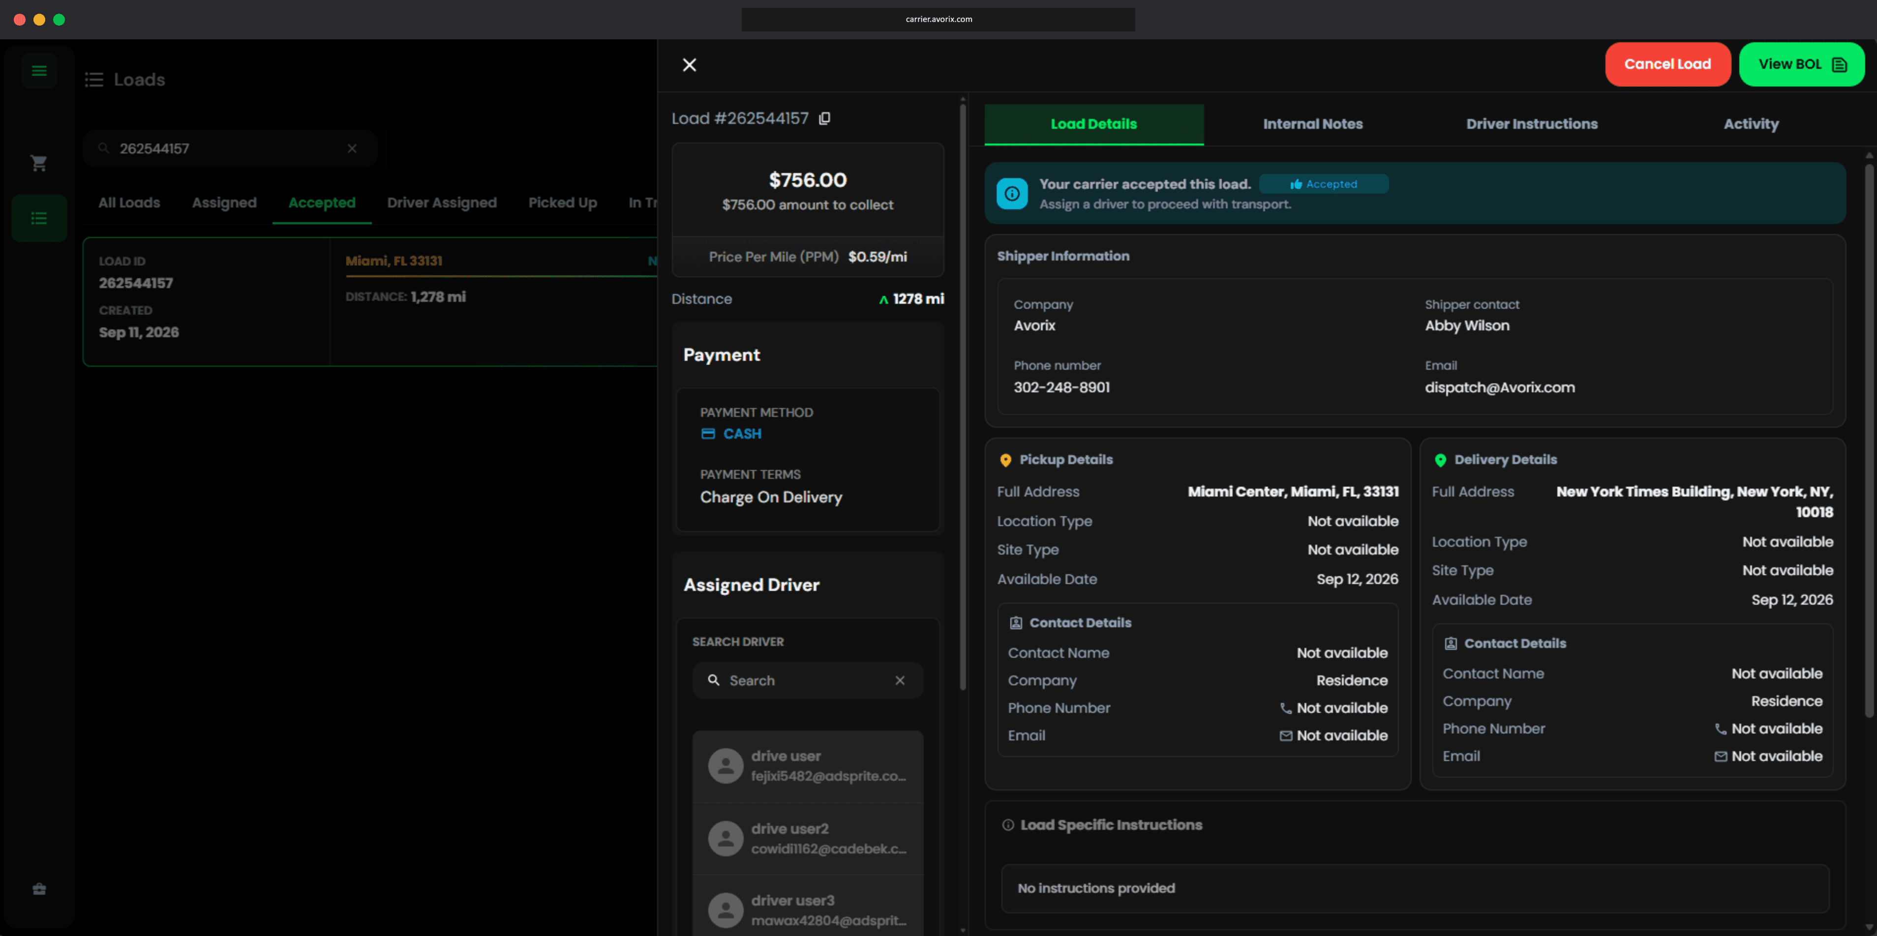The width and height of the screenshot is (1877, 936).
Task: Cancel this load
Action: tap(1667, 64)
